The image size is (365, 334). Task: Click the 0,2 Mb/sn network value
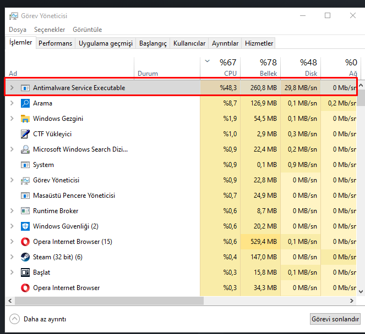[342, 103]
